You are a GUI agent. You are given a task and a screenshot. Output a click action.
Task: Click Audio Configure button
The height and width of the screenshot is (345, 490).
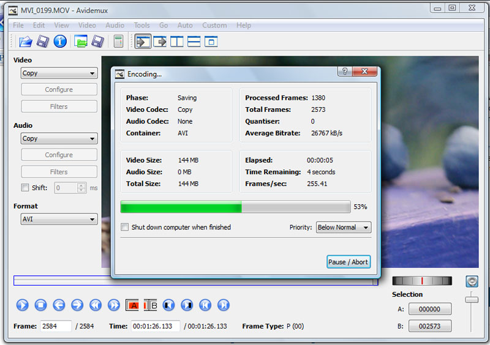tap(59, 155)
